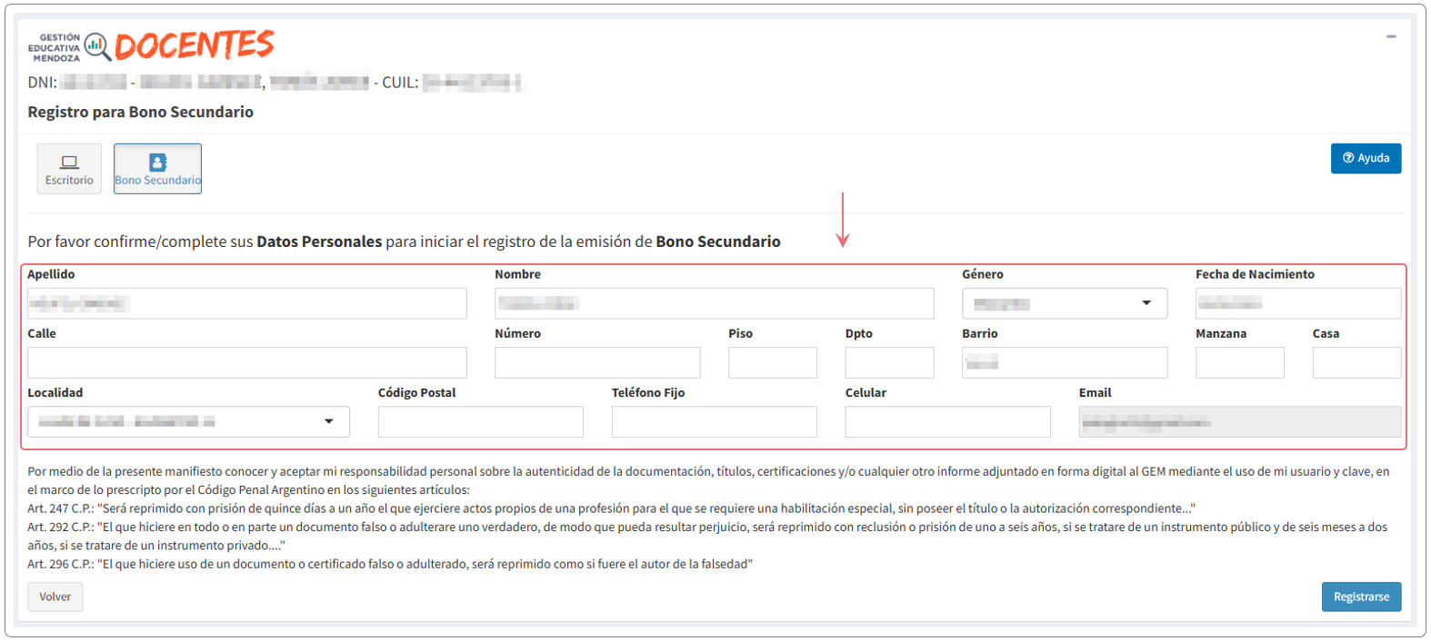
Task: Click the Fecha de Nacimiento field
Action: 1297,303
